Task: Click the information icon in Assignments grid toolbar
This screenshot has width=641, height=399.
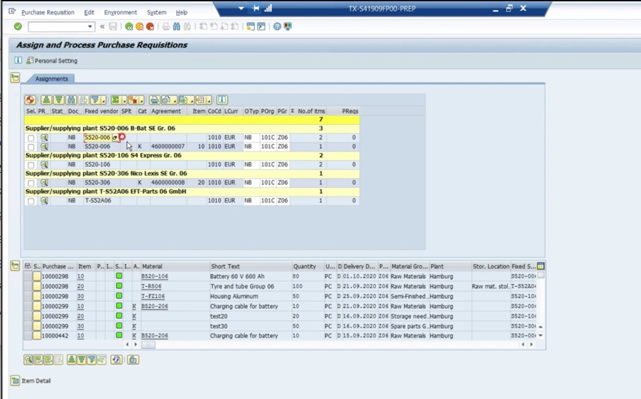Action: (222, 100)
